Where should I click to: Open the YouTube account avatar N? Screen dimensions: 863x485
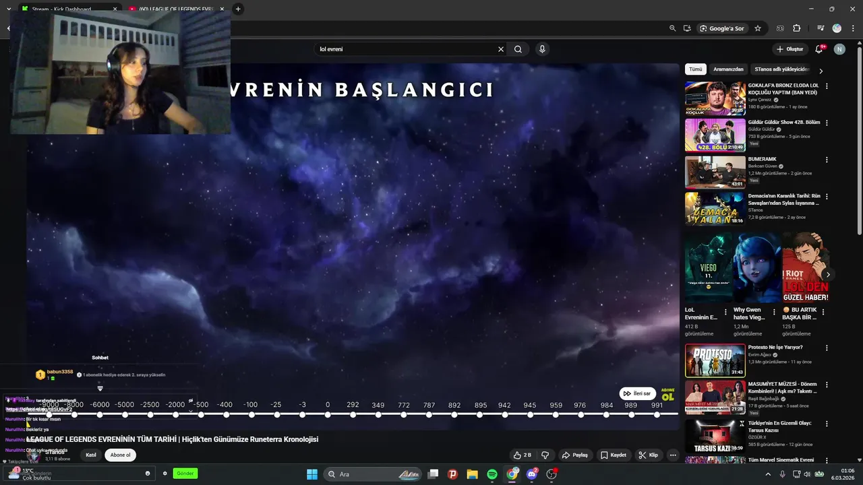tap(839, 49)
